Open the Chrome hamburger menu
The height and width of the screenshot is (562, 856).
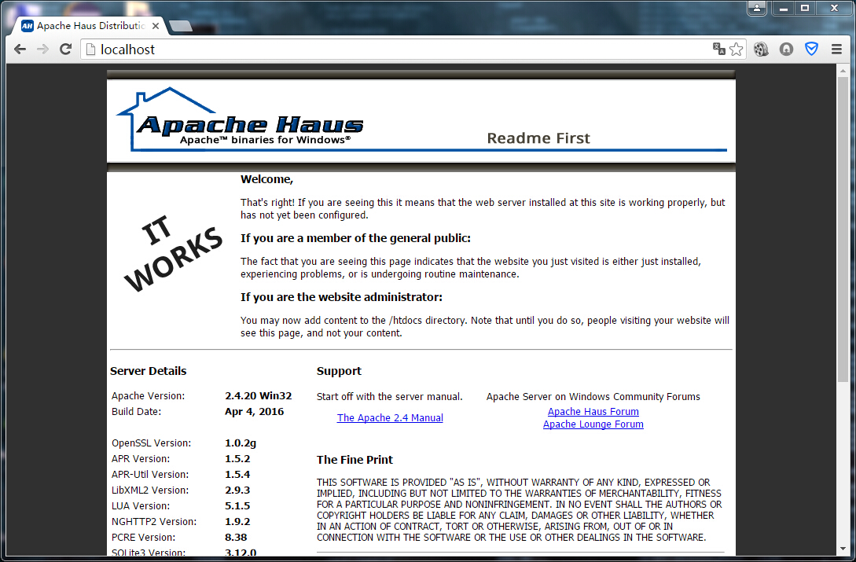click(x=836, y=50)
